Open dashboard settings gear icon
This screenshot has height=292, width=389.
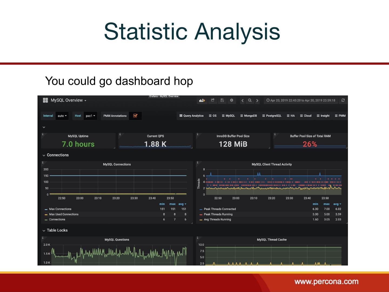tap(232, 100)
